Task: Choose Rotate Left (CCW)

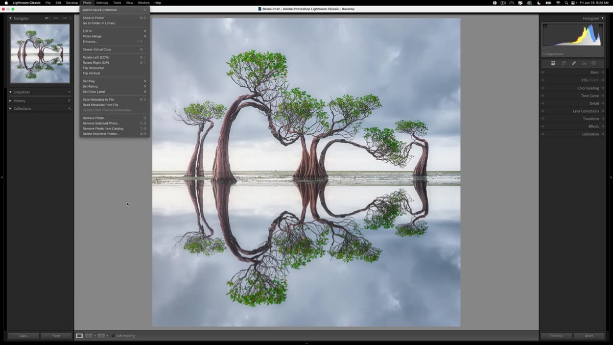Action: (x=114, y=57)
